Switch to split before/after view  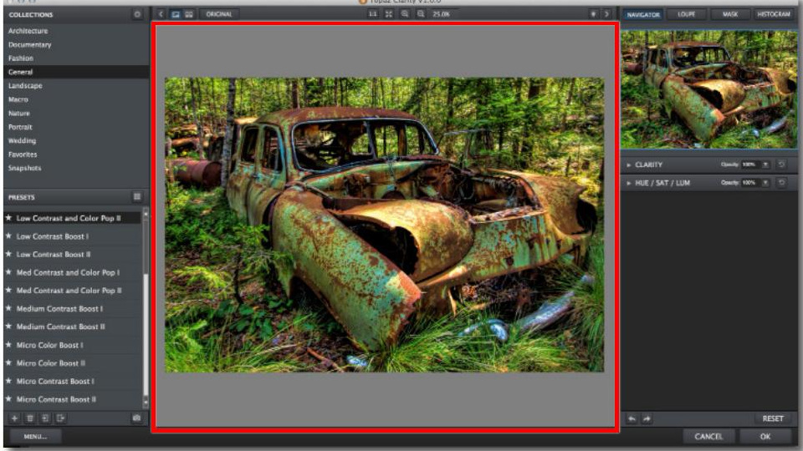tap(189, 14)
